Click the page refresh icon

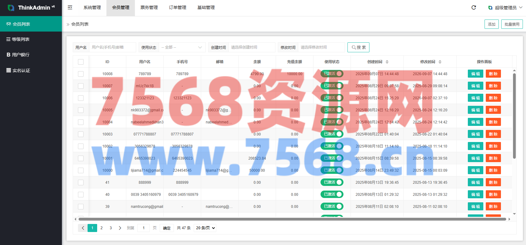coord(474,7)
